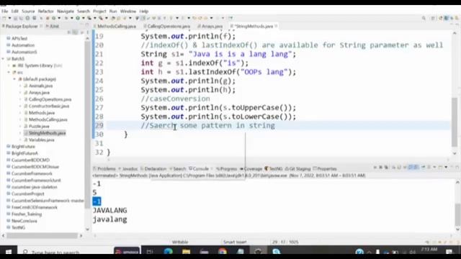
Task: Click the FreeCrmBDDFramework project icon
Action: click(x=9, y=207)
